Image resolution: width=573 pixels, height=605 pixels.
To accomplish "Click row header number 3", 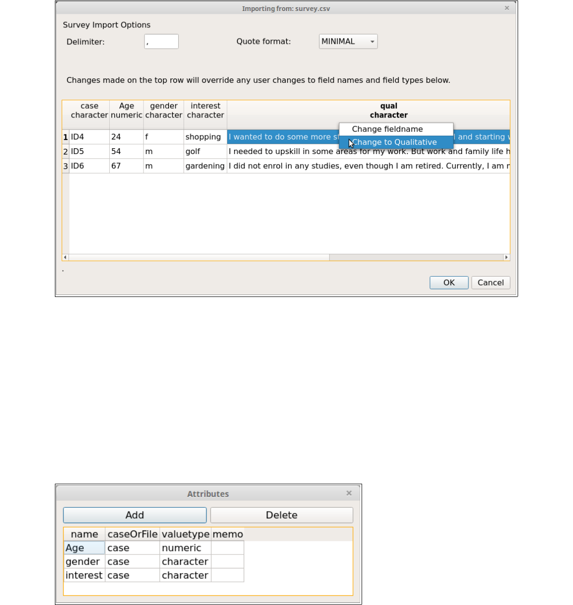I will 65,166.
